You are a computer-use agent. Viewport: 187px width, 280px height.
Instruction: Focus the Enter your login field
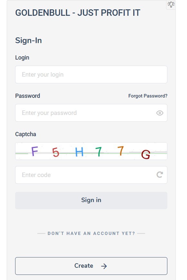click(x=91, y=74)
